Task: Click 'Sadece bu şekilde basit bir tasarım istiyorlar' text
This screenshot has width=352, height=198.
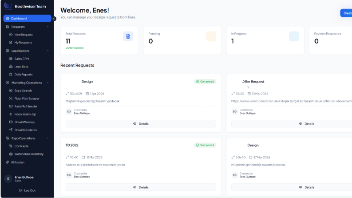Action: (95, 165)
